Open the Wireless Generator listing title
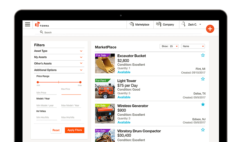 tap(133, 106)
